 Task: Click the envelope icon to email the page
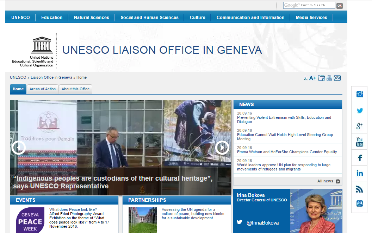click(337, 78)
